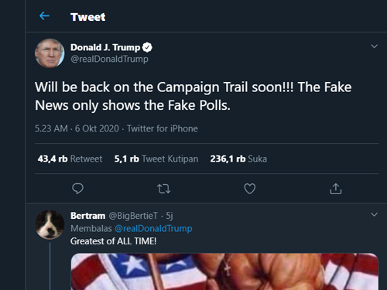The image size is (387, 290).
Task: View the 236,1 rb Suka list
Action: click(x=238, y=159)
